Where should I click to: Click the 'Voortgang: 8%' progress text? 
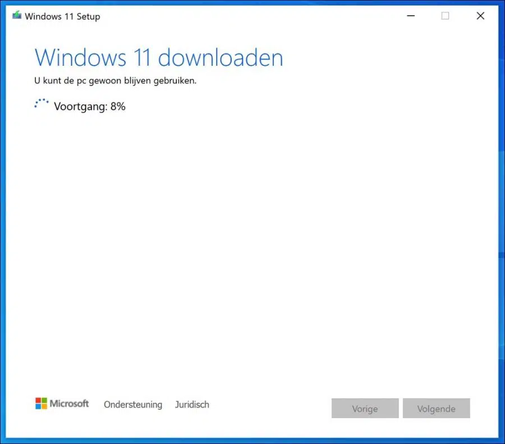[x=90, y=106]
